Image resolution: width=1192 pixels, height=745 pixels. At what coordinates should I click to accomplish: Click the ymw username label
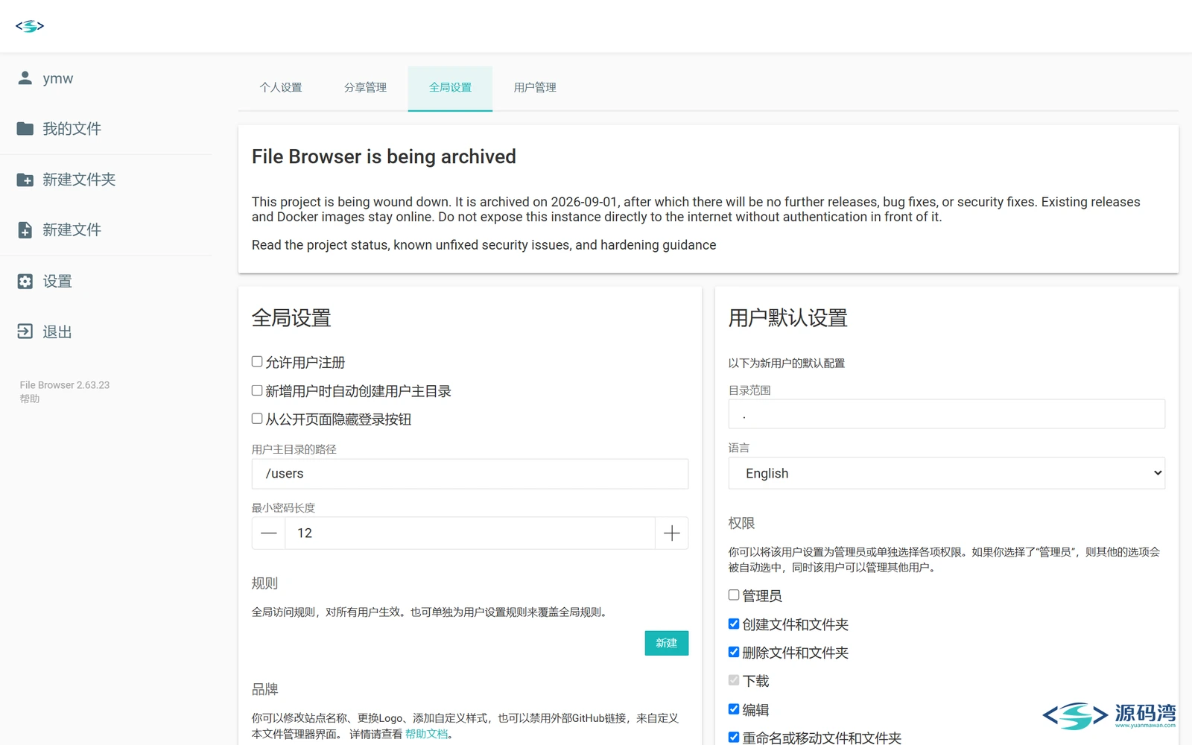click(x=58, y=78)
